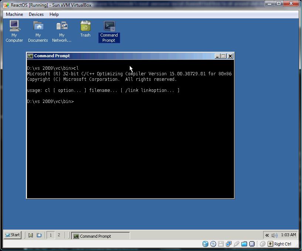This screenshot has width=302, height=251.
Task: Open the Devices menu
Action: [x=36, y=14]
